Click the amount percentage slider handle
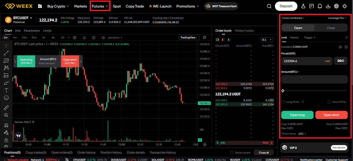Viewport: 353px width, 161px height. coord(283,91)
